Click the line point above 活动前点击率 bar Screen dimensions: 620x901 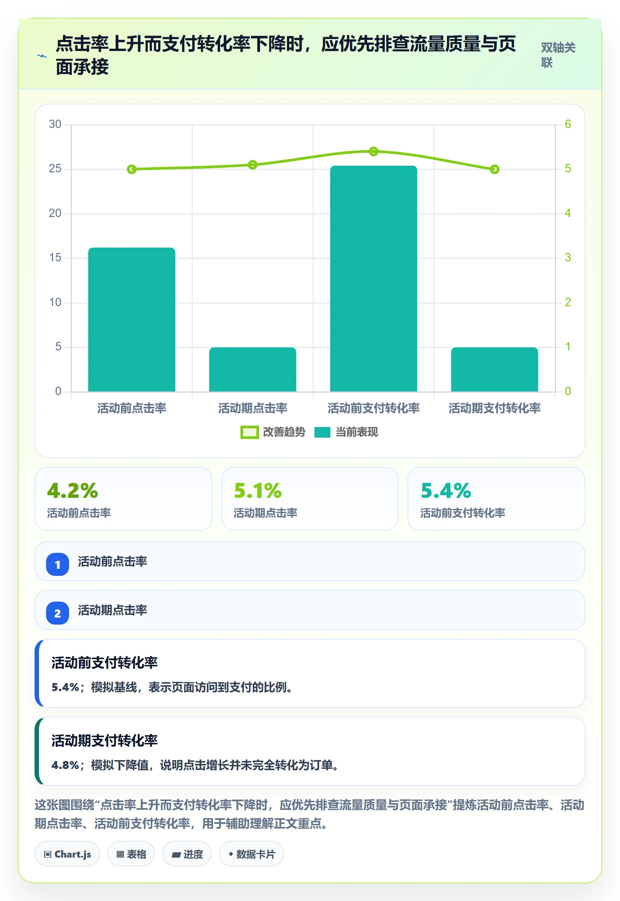[x=132, y=169]
